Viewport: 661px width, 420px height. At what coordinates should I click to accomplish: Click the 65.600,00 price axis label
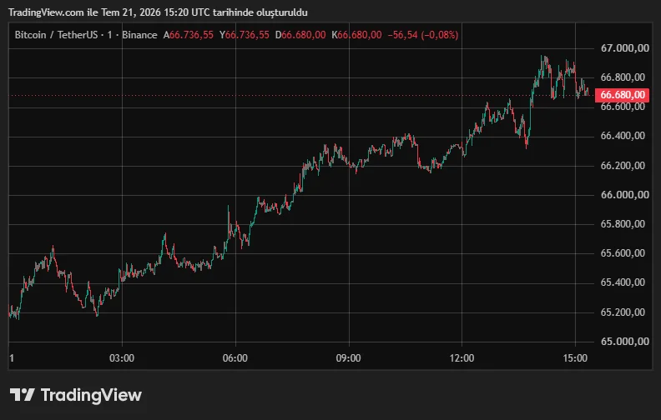(x=623, y=253)
